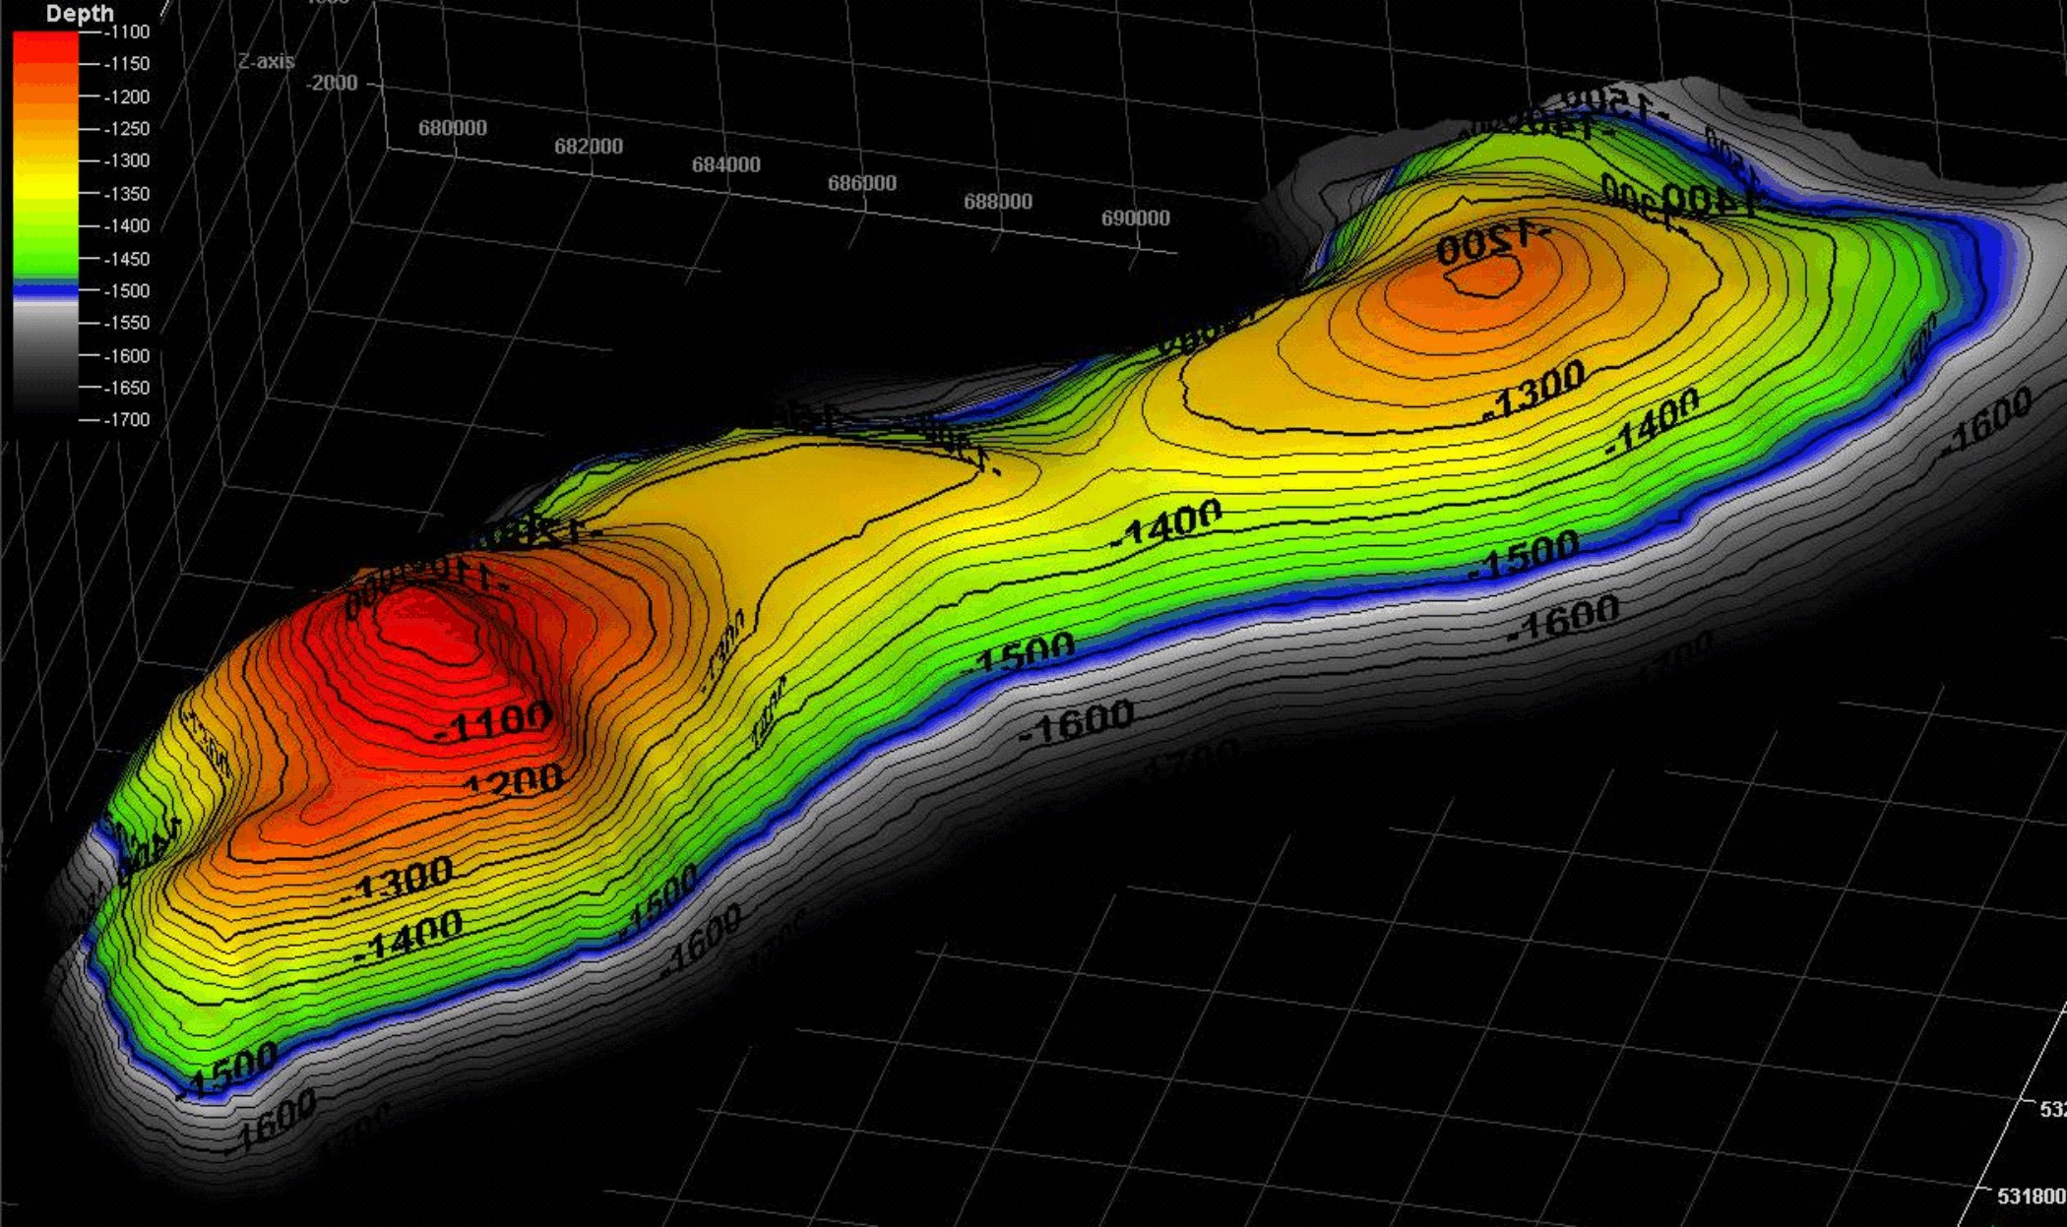Pick the green band in the Depth legend
Image resolution: width=2067 pixels, height=1227 pixels.
45,246
